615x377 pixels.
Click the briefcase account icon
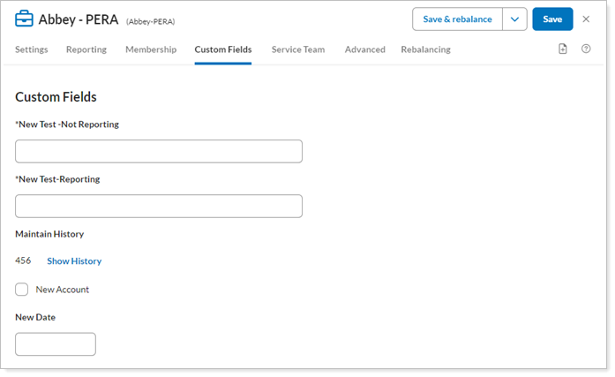click(25, 19)
